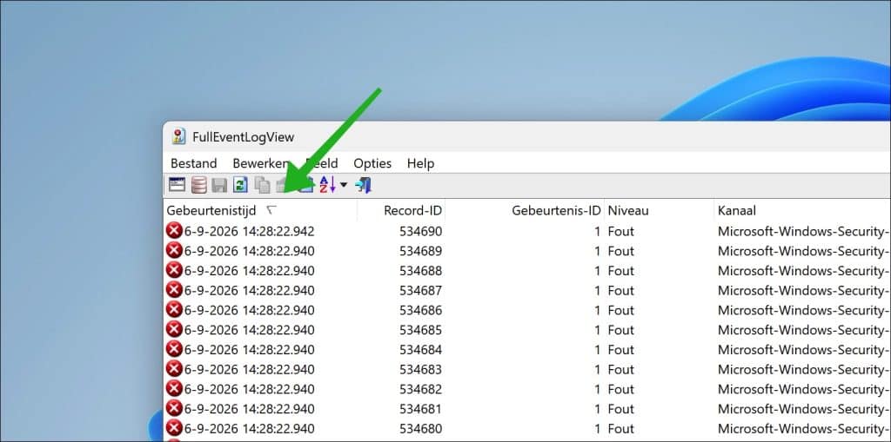Click the Kanaal value in row 534683
The height and width of the screenshot is (442, 891).
tap(804, 369)
